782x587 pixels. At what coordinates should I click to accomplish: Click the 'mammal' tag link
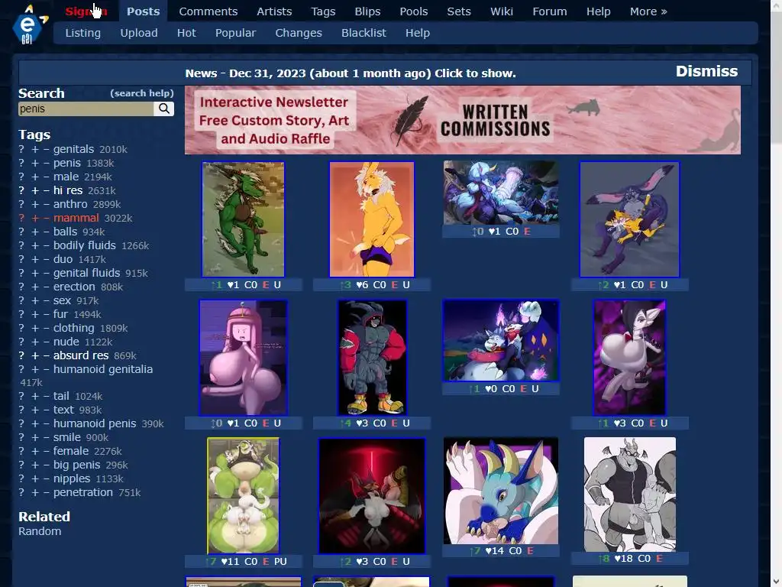(x=76, y=218)
